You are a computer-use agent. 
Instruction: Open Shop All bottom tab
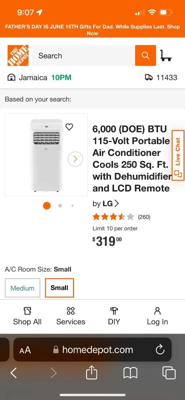pyautogui.click(x=27, y=316)
